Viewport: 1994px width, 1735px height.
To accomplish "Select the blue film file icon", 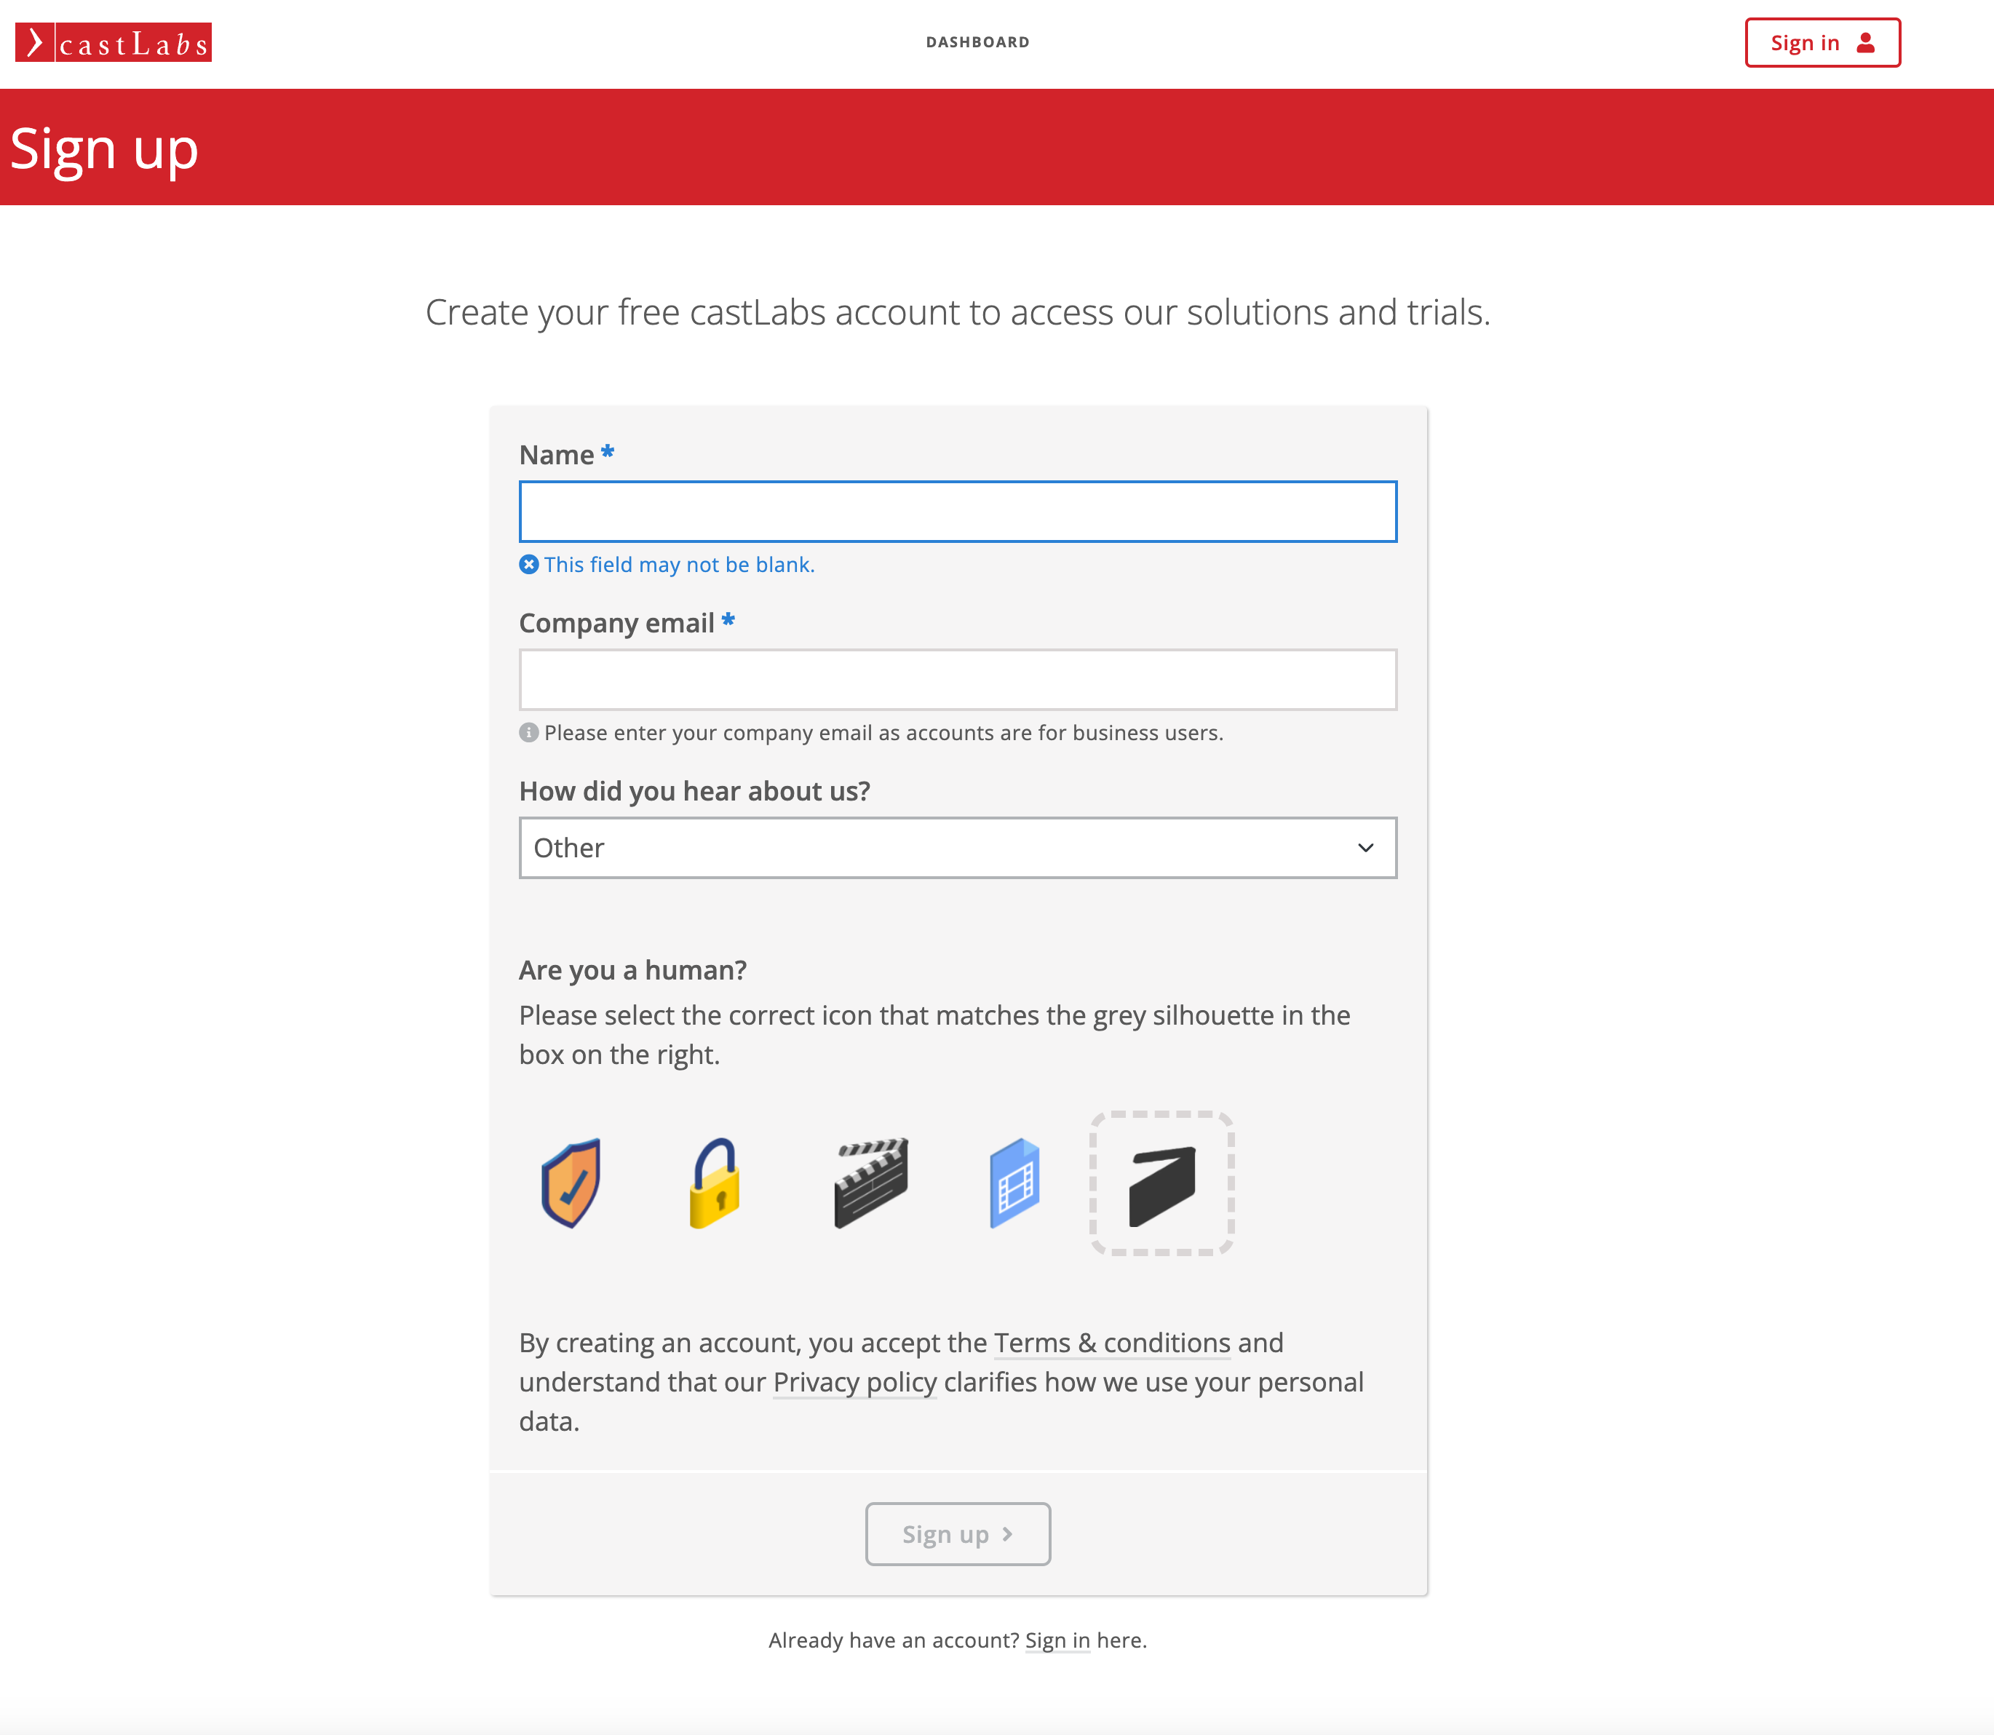I will pyautogui.click(x=1014, y=1182).
